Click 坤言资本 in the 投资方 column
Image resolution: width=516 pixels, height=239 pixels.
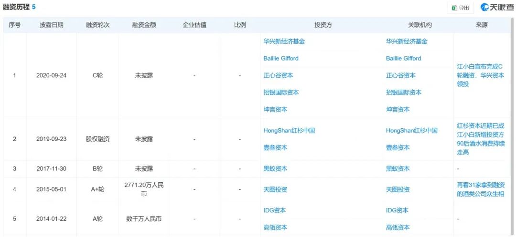tap(275, 109)
